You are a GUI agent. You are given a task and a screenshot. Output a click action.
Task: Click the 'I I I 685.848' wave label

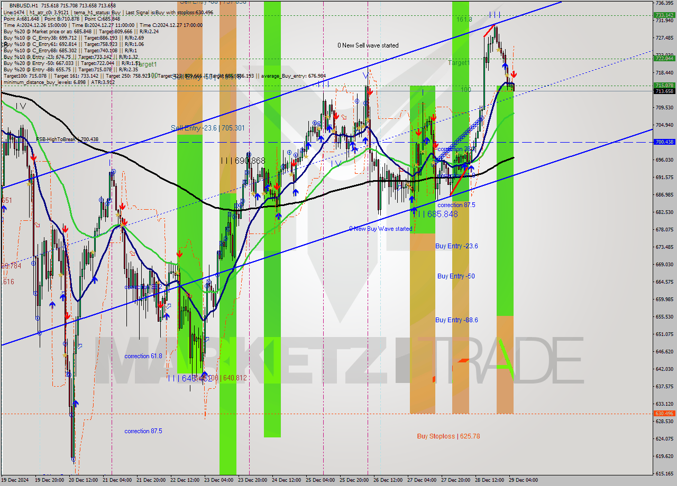[x=435, y=214]
